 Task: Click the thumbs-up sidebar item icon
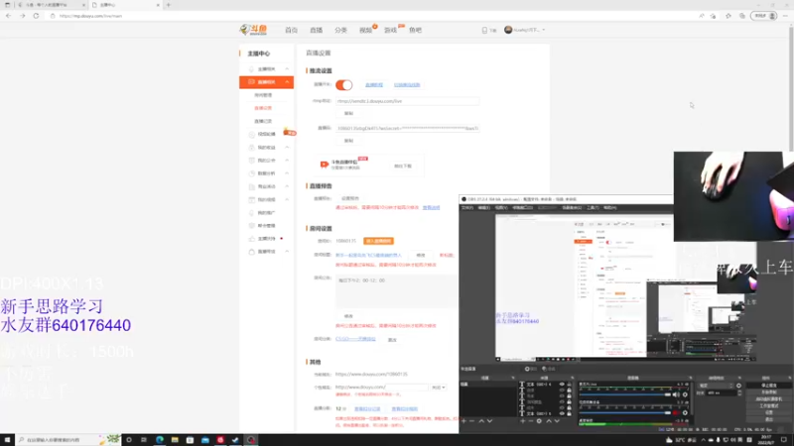(x=252, y=239)
